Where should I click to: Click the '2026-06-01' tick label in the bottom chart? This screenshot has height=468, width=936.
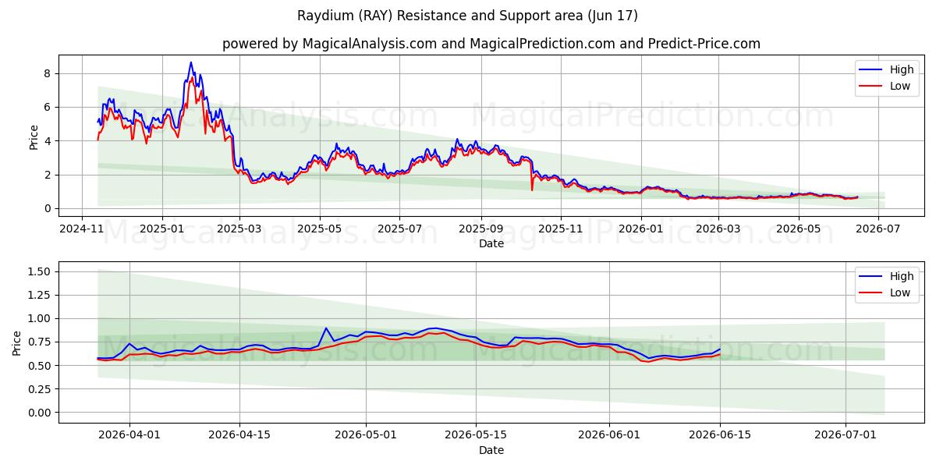tap(610, 436)
